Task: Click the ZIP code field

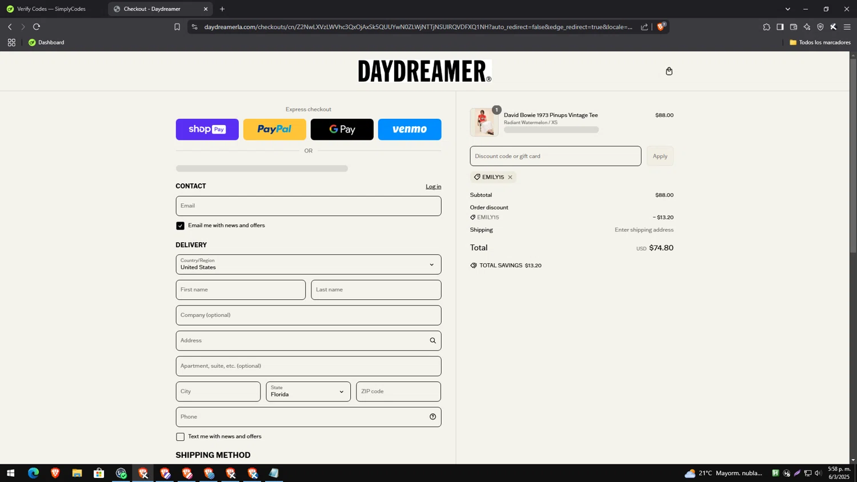Action: pos(399,392)
